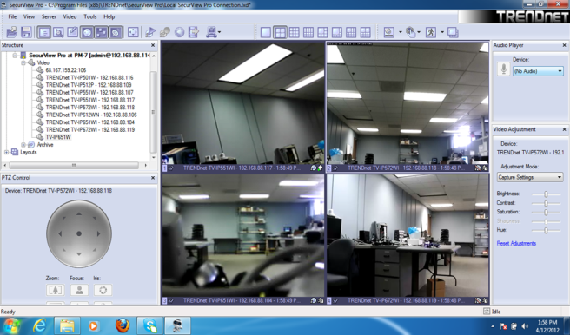Select the last multi-pane layout icon in toolbar
The width and height of the screenshot is (570, 335).
(x=365, y=32)
